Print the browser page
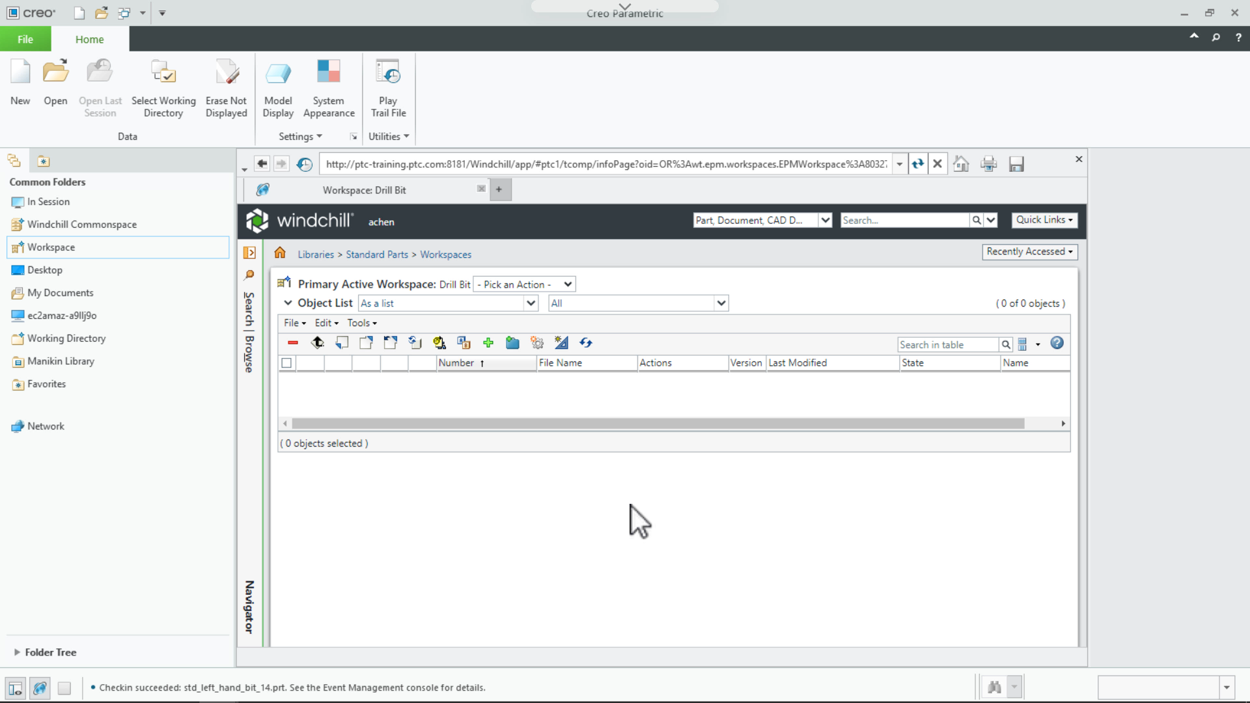The height and width of the screenshot is (703, 1250). pyautogui.click(x=988, y=164)
